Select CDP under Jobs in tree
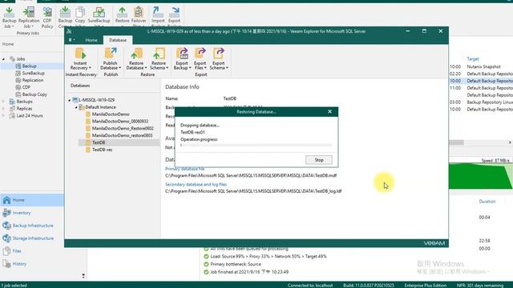 tap(26, 87)
